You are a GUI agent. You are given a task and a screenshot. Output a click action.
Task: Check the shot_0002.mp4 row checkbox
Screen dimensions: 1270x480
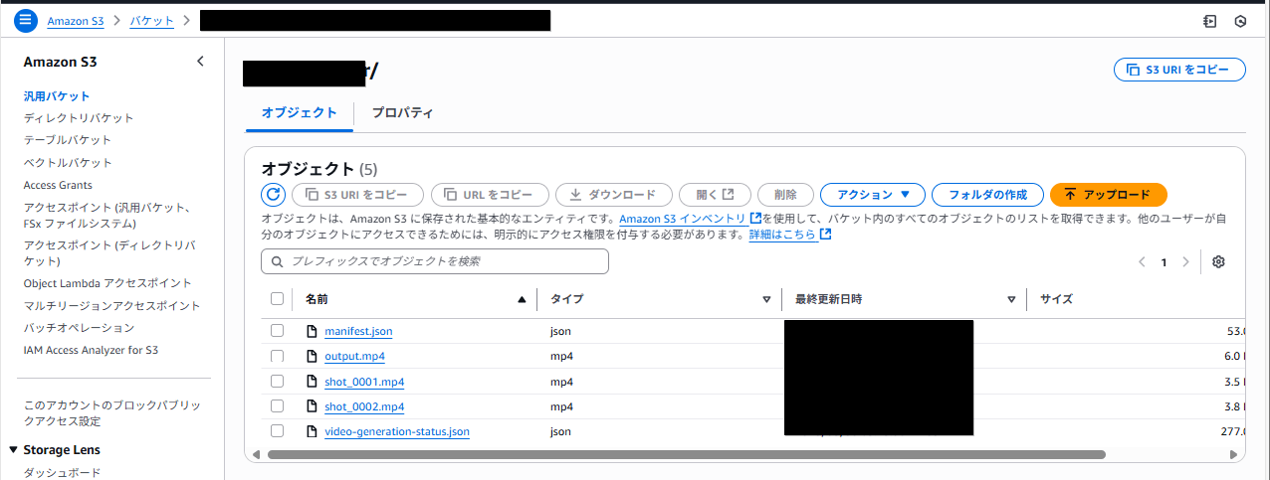[278, 406]
